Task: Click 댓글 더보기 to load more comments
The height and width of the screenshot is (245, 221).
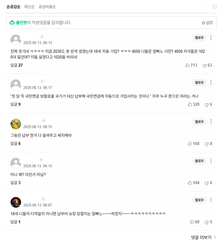Action: 203,237
